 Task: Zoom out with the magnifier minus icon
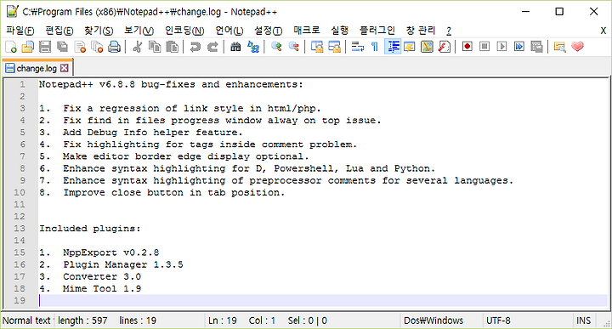coord(293,47)
